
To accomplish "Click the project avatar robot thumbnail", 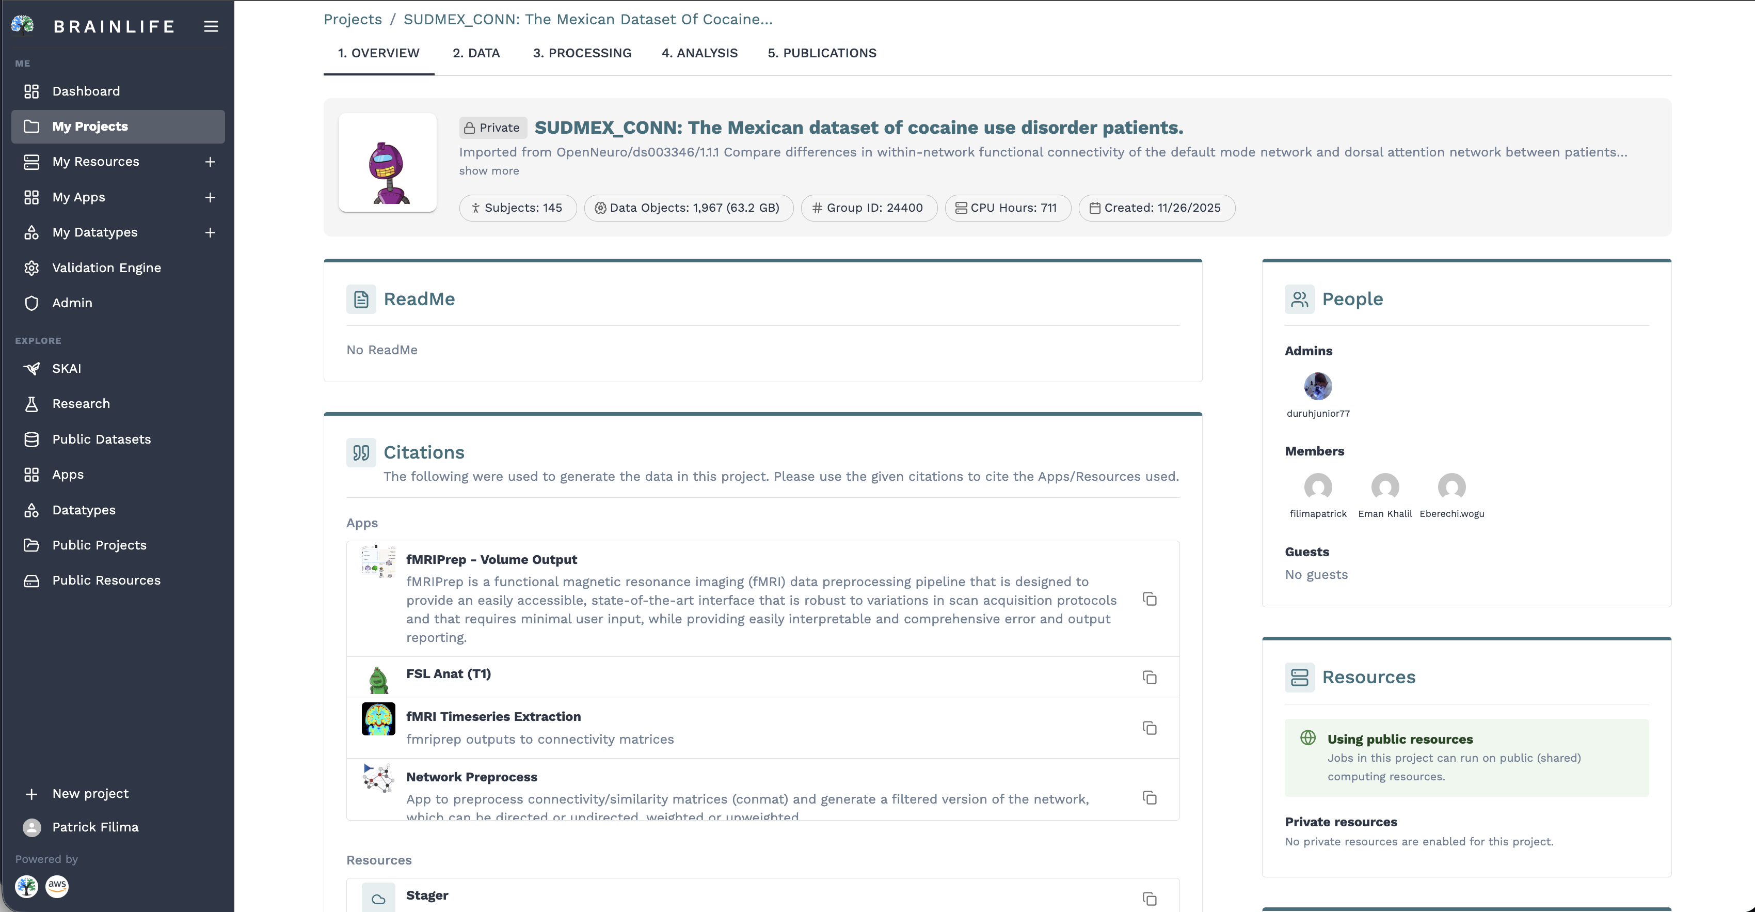I will 388,162.
